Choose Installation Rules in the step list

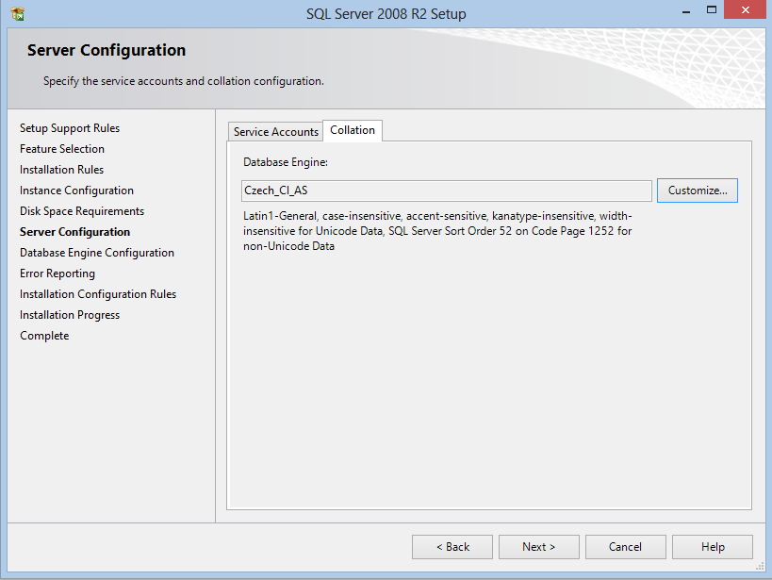61,170
